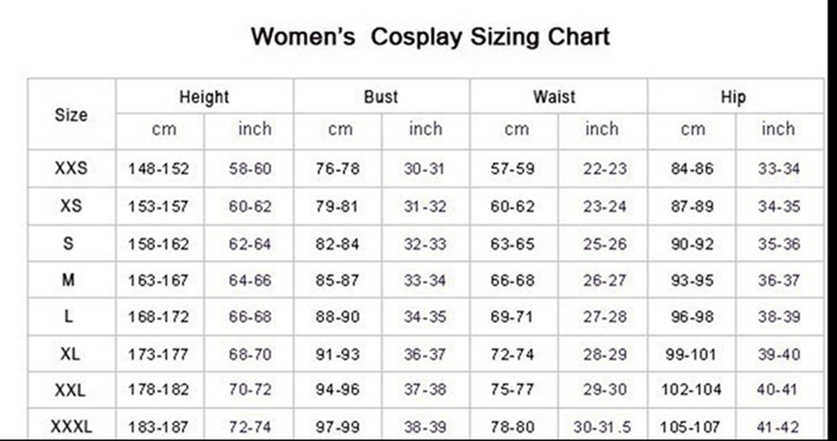Select the Height column header
Image resolution: width=837 pixels, height=441 pixels.
204,97
